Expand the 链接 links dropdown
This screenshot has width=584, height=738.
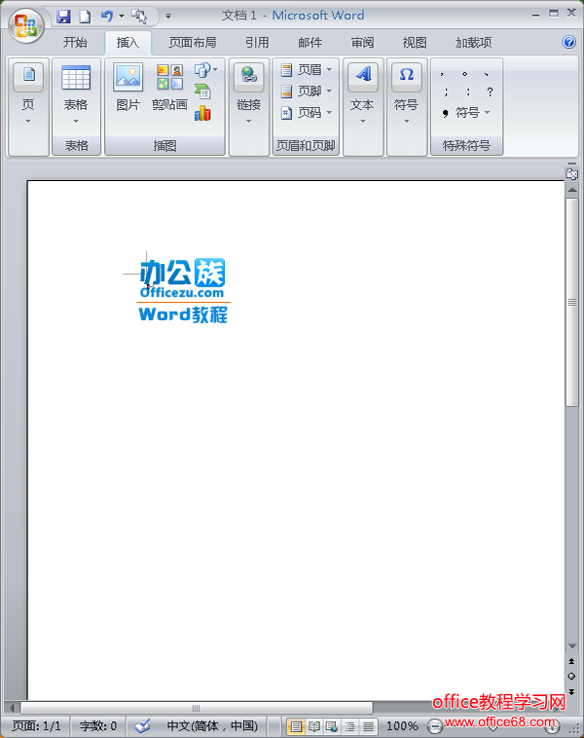tap(249, 94)
